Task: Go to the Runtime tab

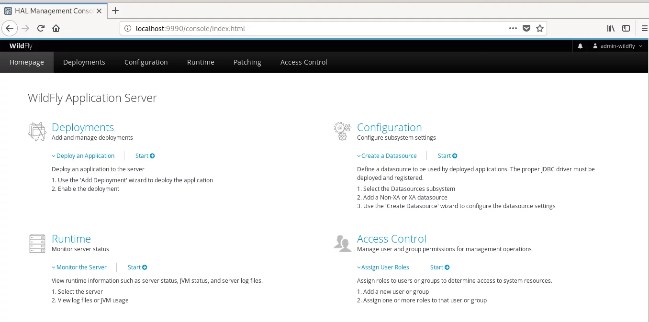Action: coord(201,62)
